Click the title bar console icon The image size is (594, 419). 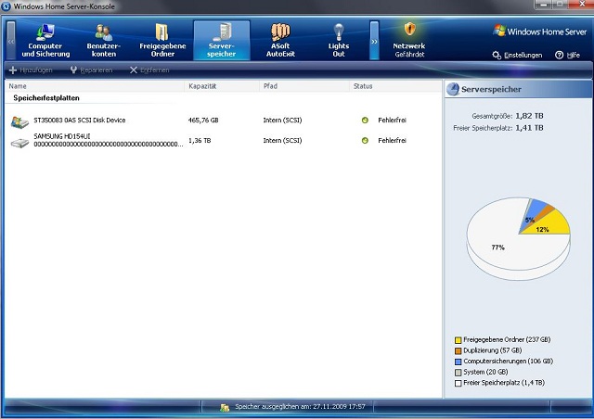6,6
